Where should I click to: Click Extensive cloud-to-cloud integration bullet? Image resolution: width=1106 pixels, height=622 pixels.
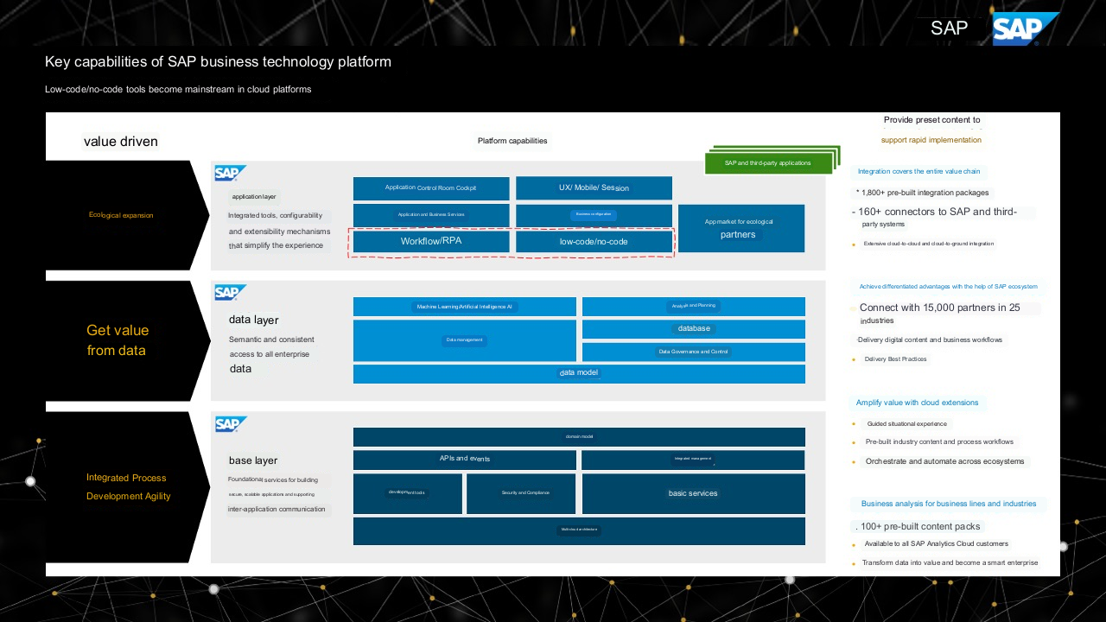point(928,244)
